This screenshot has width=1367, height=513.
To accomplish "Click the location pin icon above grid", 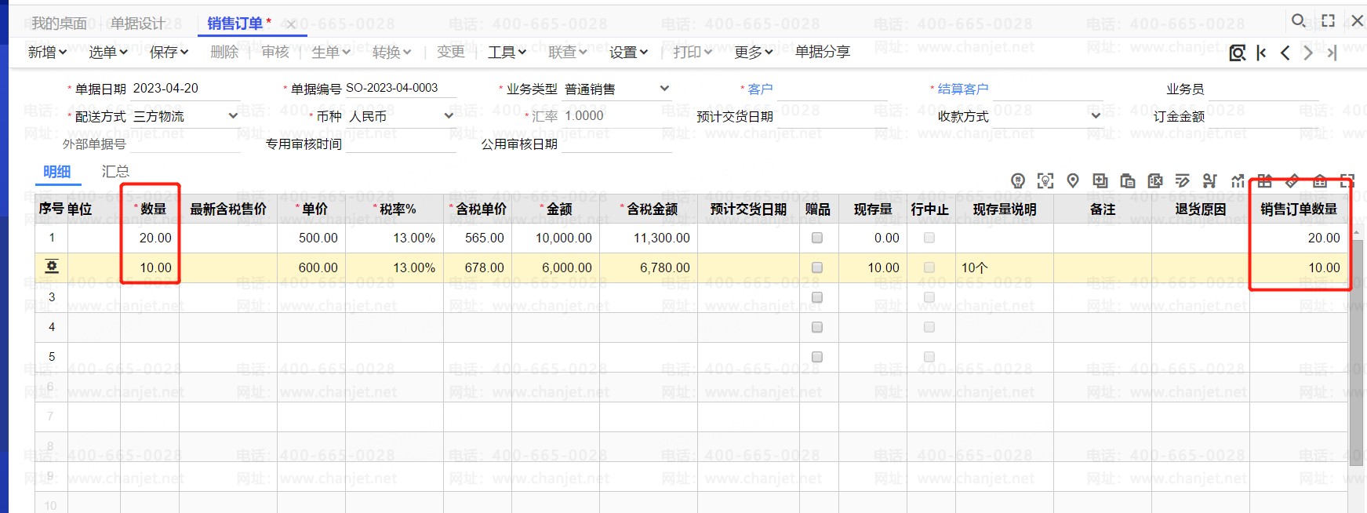I will click(1073, 181).
